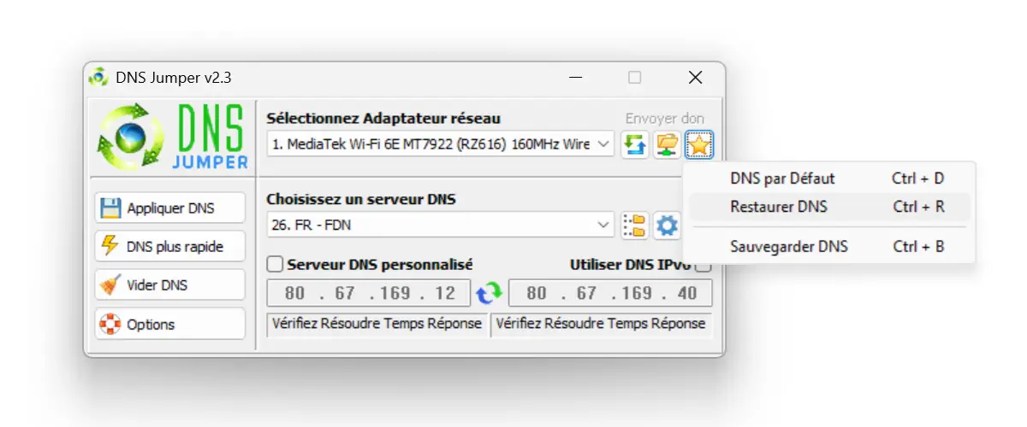Open the network connections folder icon
Image resolution: width=1027 pixels, height=427 pixels.
tap(667, 145)
